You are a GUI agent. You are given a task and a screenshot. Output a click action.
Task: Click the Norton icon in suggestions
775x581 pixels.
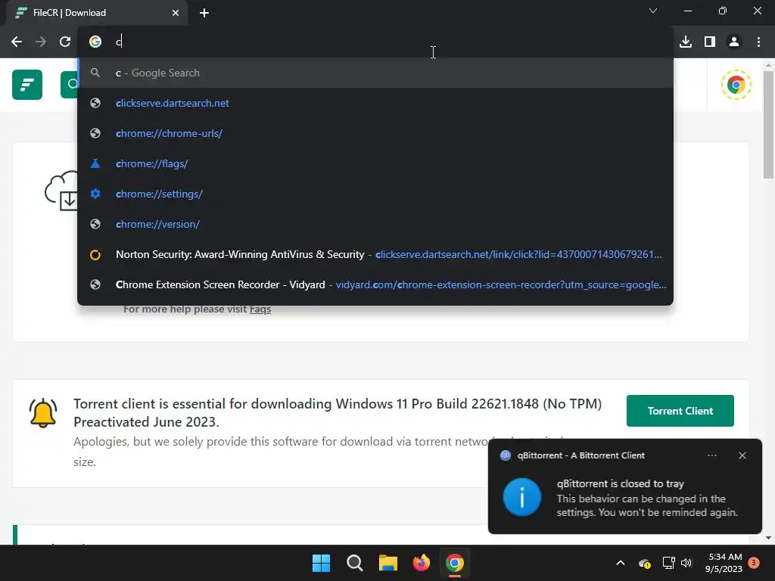coord(95,254)
